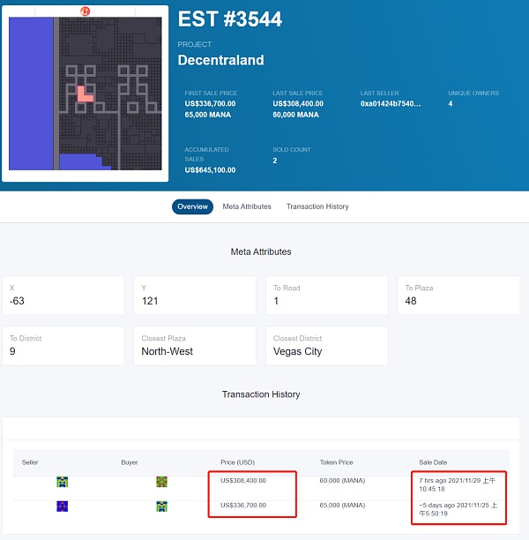The height and width of the screenshot is (540, 529).
Task: Click the Meta Attributes section heading
Action: [261, 251]
